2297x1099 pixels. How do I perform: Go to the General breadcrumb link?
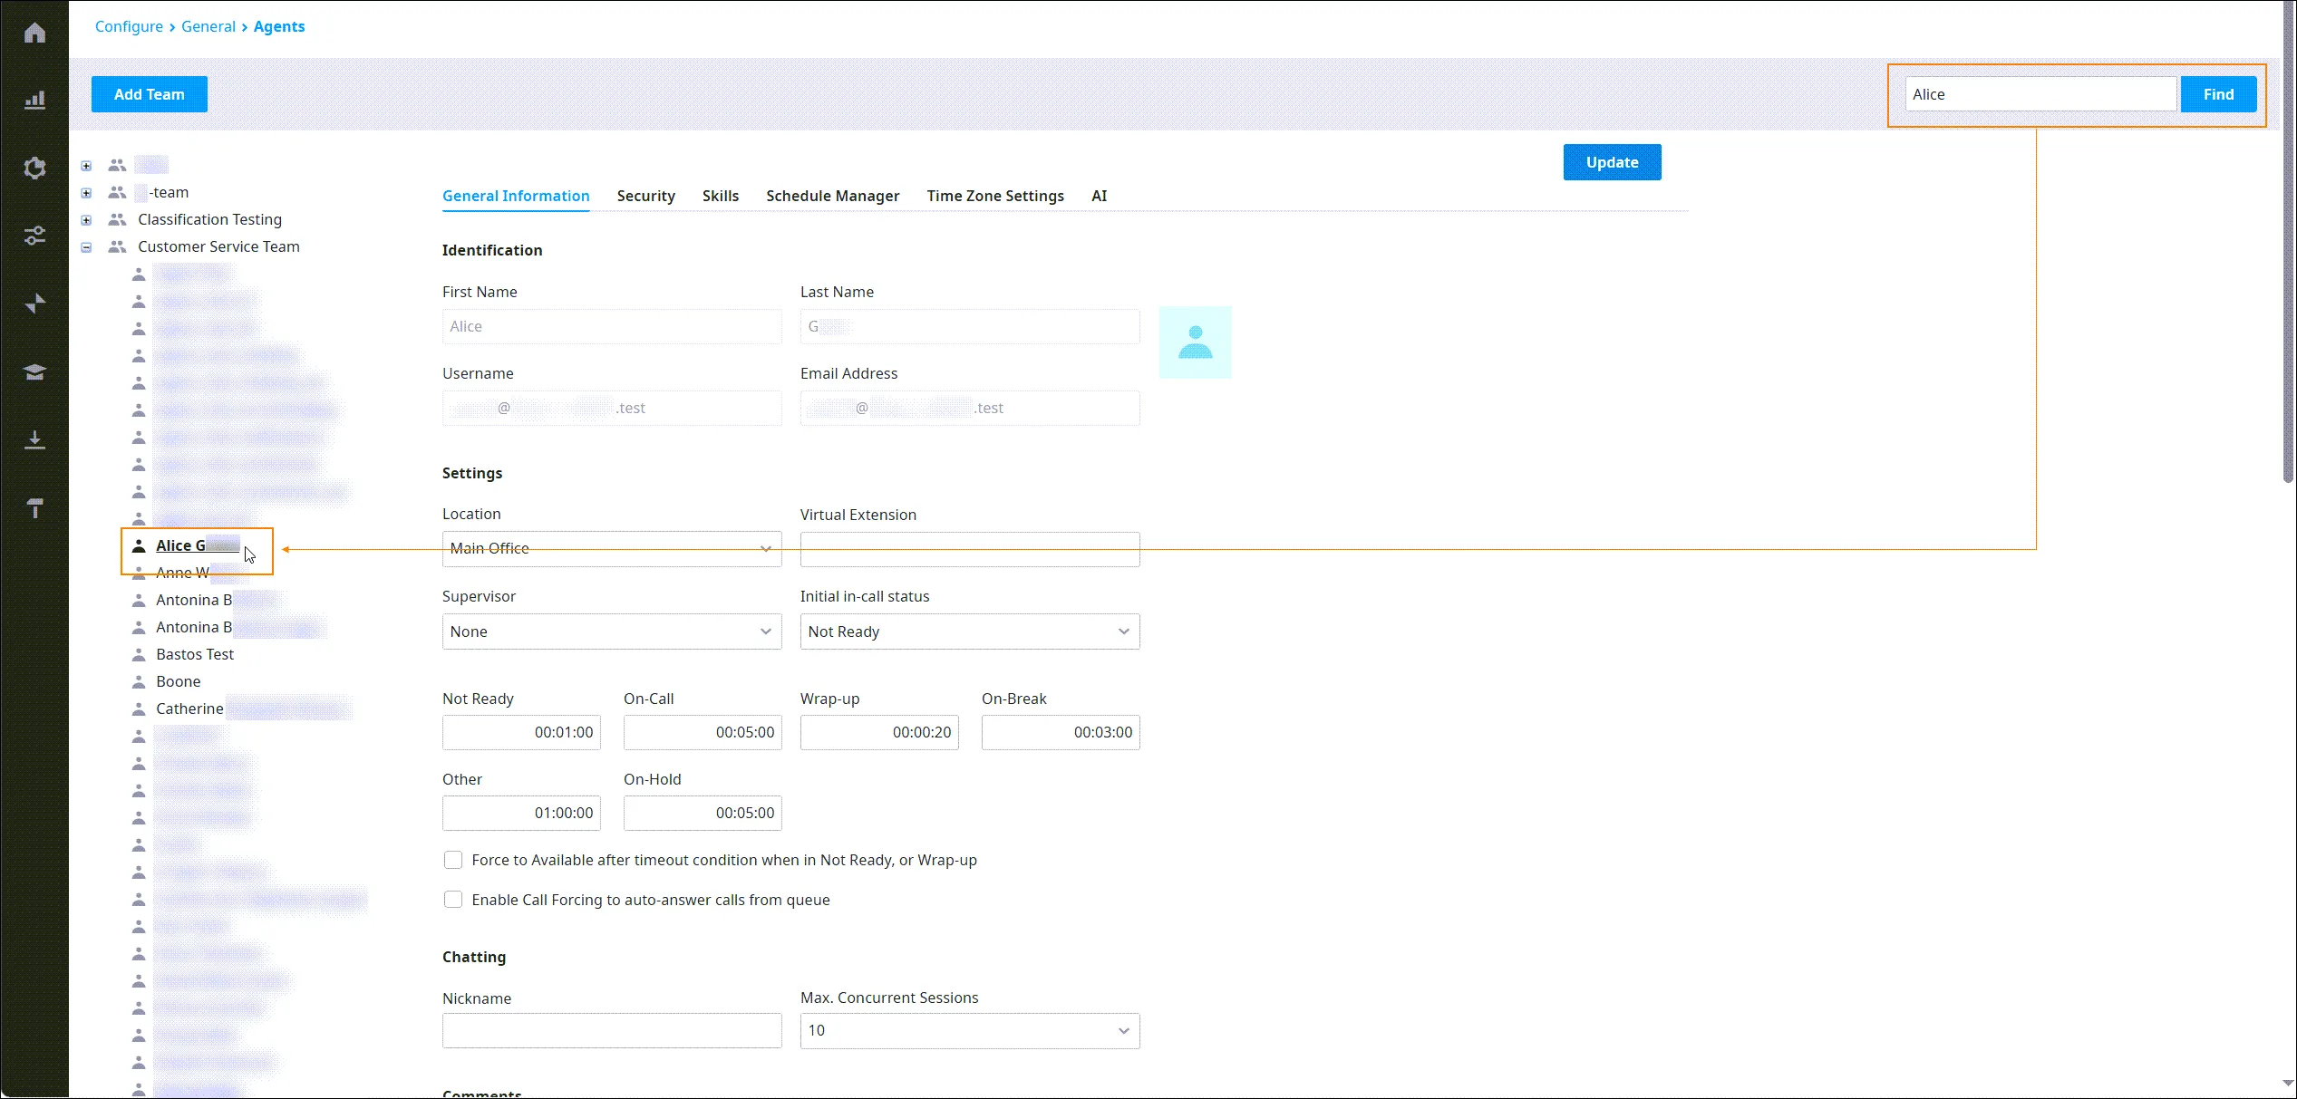pyautogui.click(x=208, y=26)
